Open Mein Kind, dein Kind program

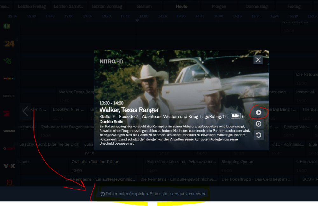[181, 166]
